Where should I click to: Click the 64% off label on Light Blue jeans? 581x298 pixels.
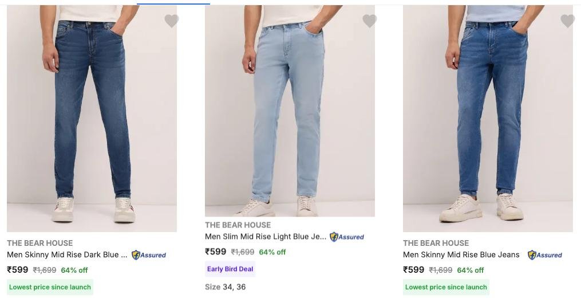[272, 252]
